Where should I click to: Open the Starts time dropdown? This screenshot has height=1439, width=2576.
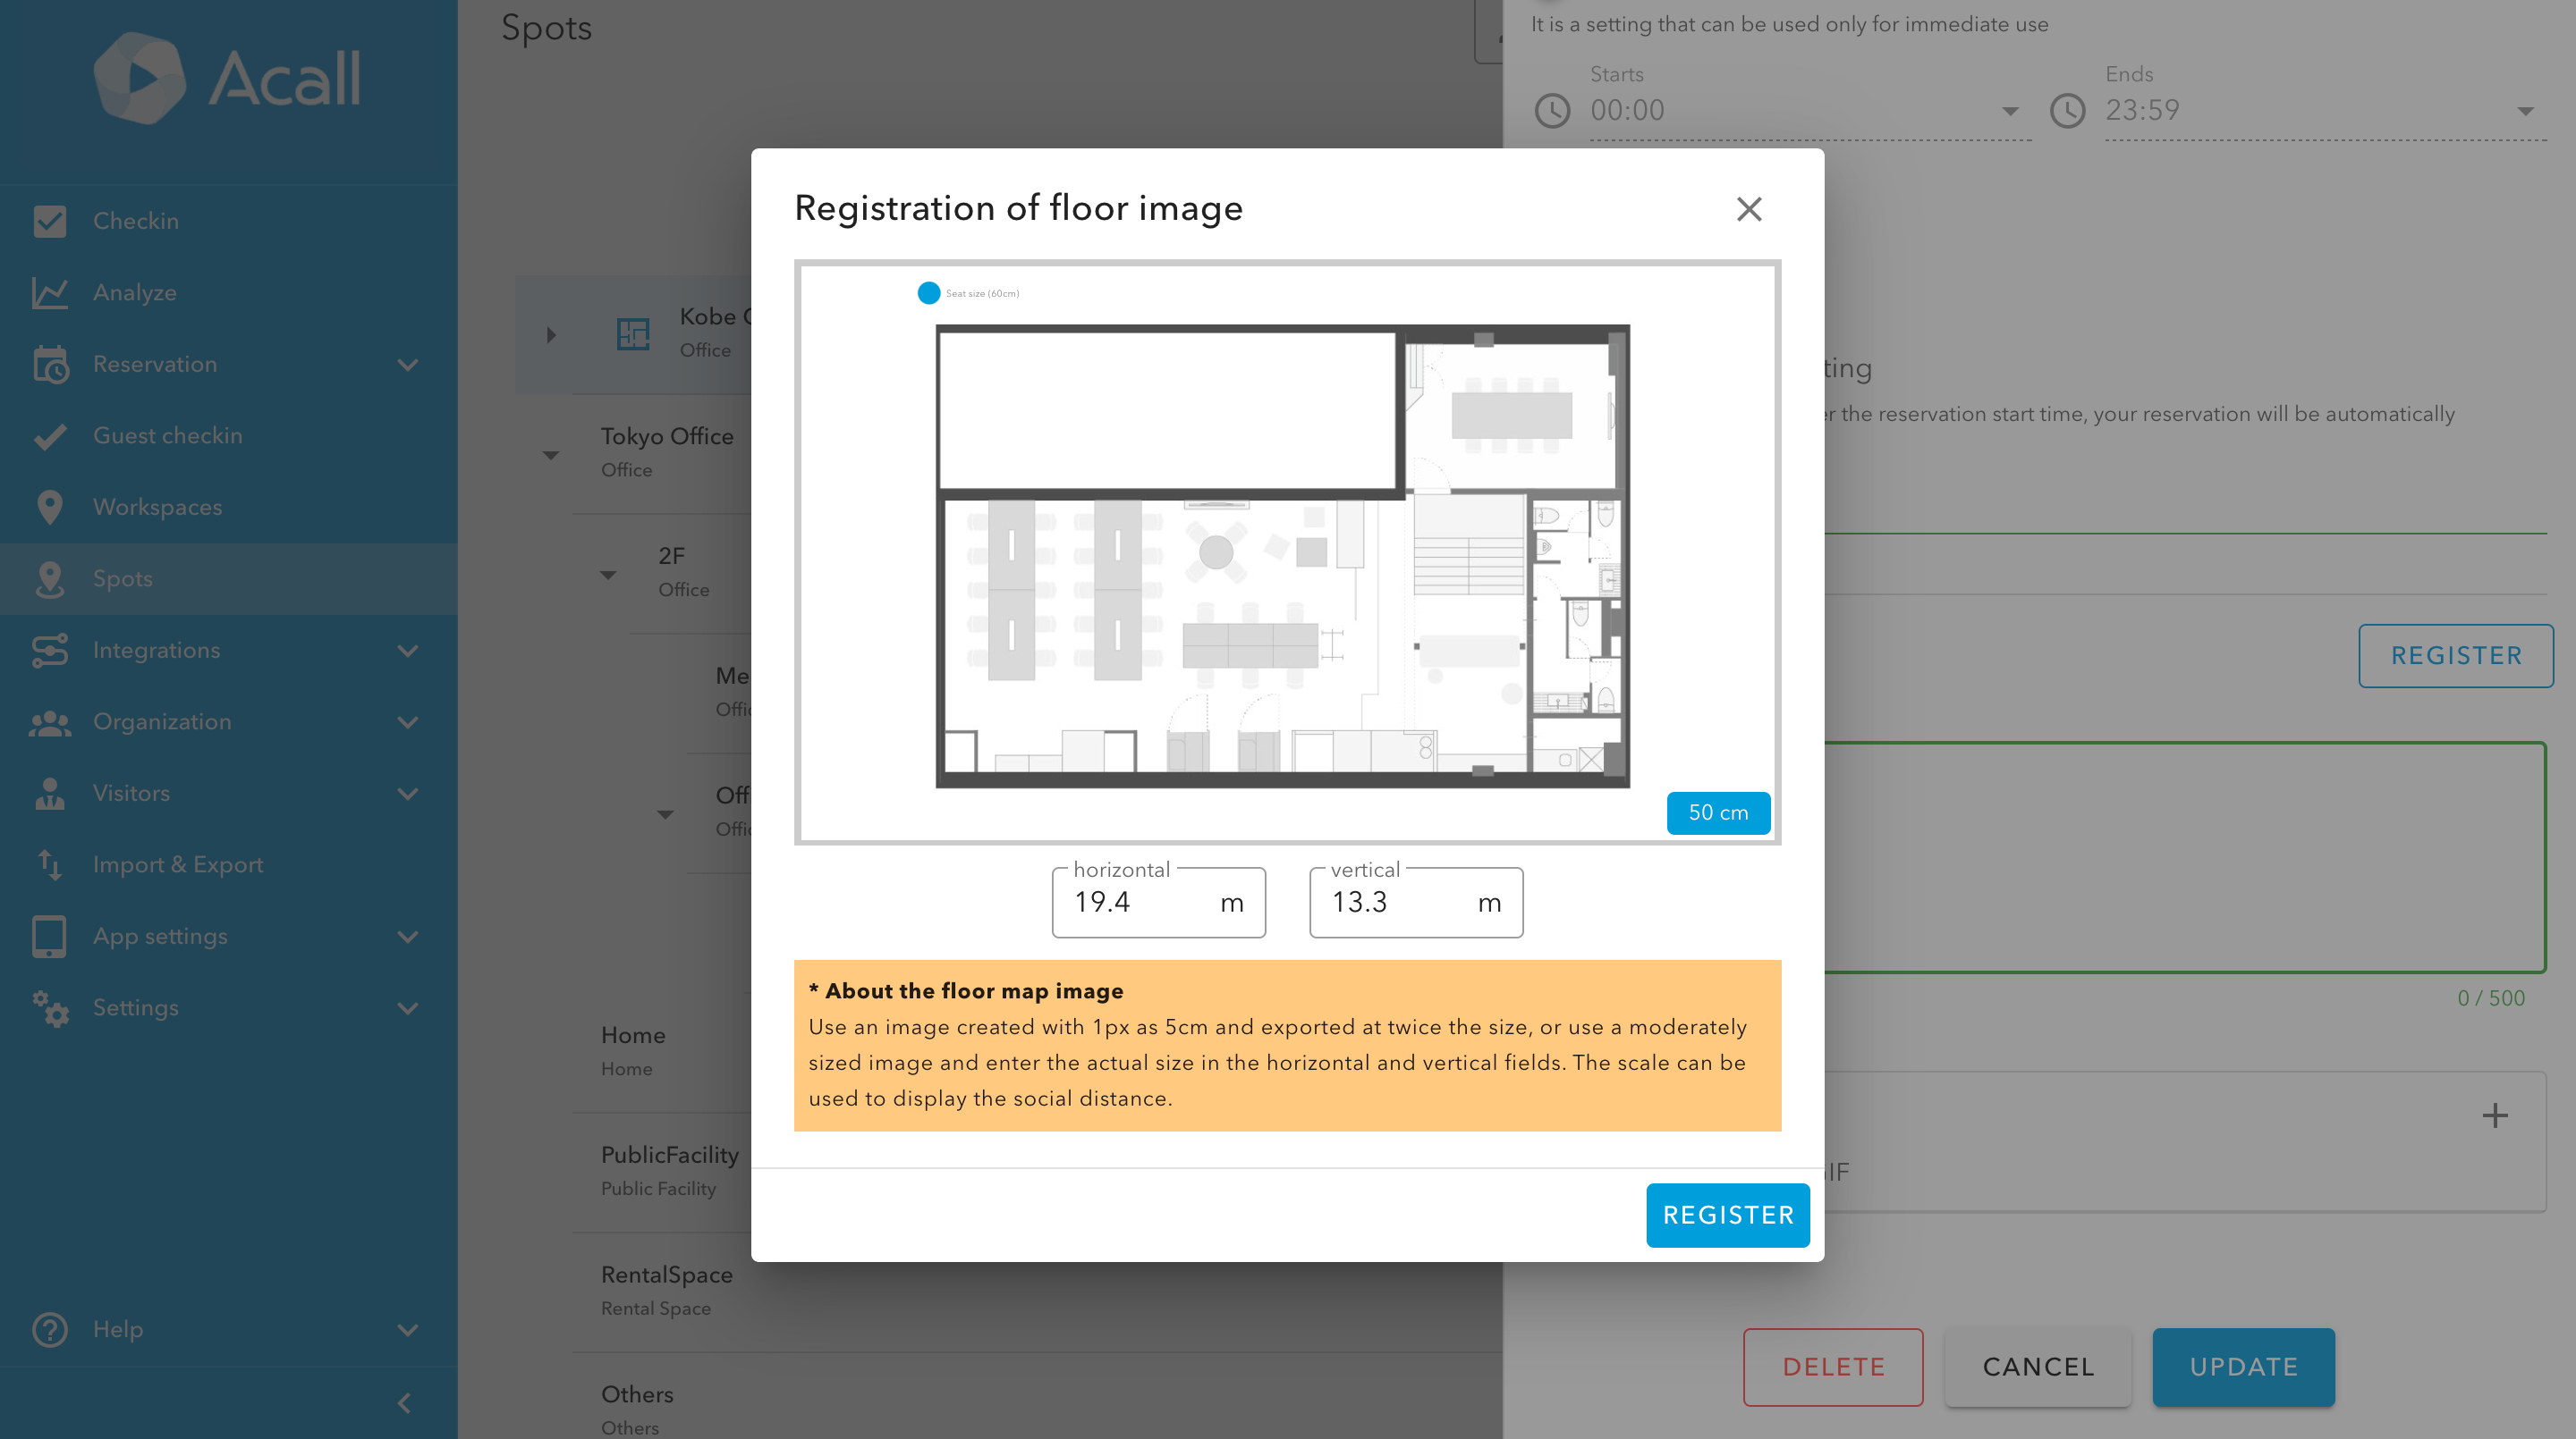click(x=2009, y=111)
